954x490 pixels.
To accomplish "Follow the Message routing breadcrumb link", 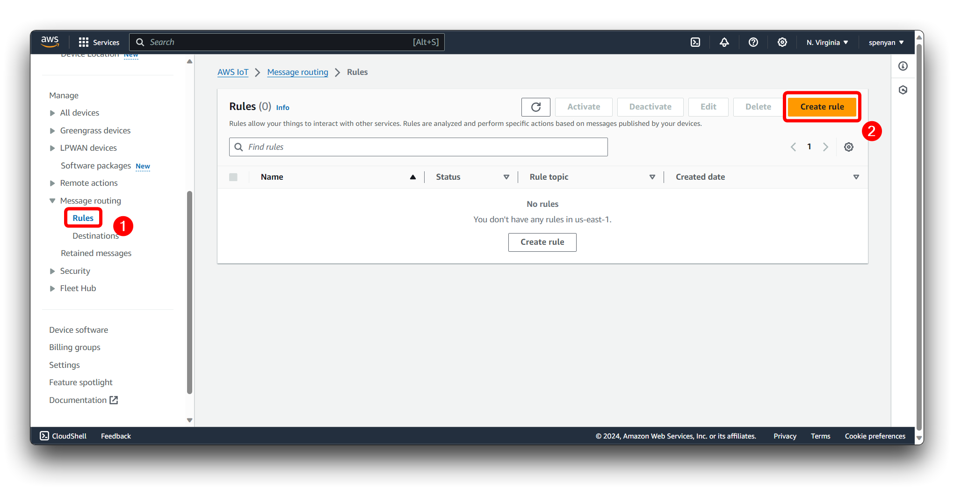I will click(298, 72).
